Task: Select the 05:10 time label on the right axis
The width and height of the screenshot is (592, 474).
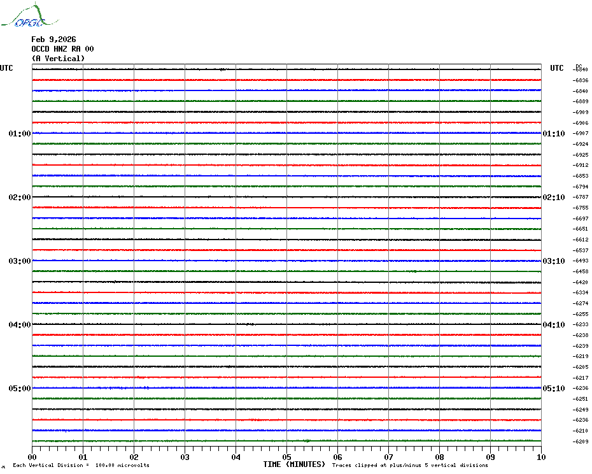Action: click(553, 389)
